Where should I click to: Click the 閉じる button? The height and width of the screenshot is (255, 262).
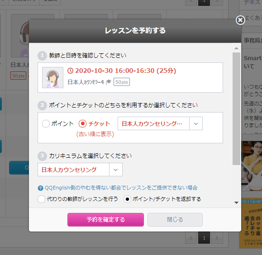(x=175, y=220)
